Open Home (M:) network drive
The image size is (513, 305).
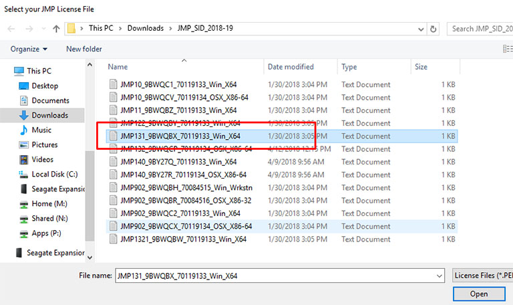pos(43,204)
